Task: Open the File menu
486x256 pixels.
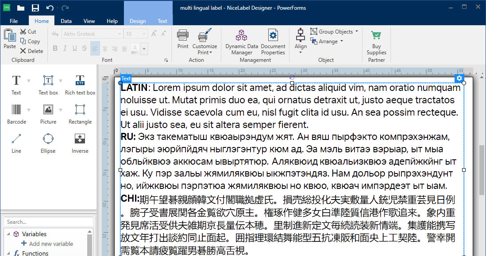Action: pyautogui.click(x=14, y=21)
